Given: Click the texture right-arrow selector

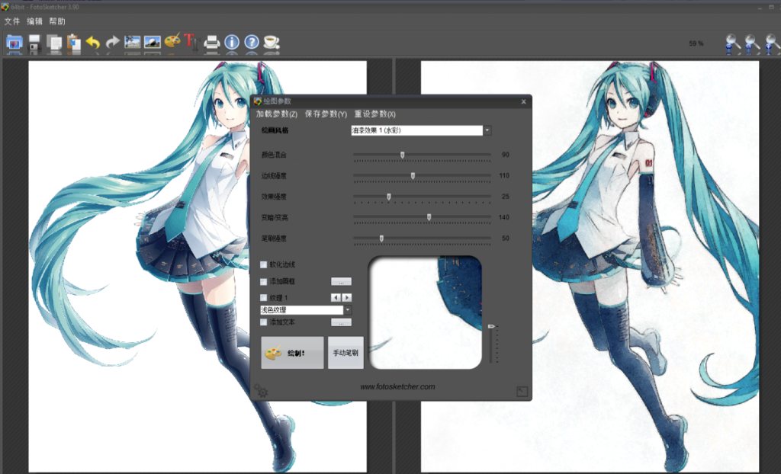Looking at the screenshot, I should pyautogui.click(x=347, y=297).
